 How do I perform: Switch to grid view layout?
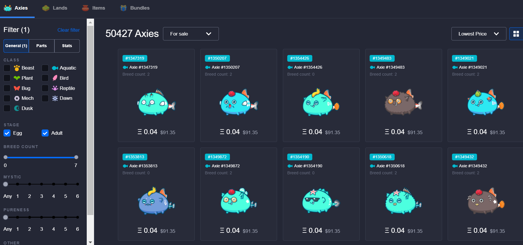pyautogui.click(x=516, y=34)
